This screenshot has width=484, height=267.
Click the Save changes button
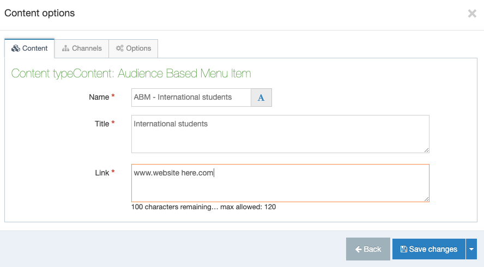[x=429, y=249]
